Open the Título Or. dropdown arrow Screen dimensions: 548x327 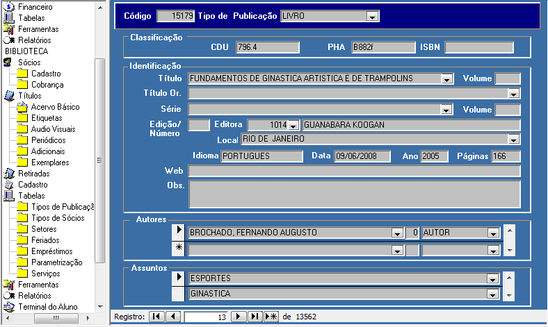(513, 94)
